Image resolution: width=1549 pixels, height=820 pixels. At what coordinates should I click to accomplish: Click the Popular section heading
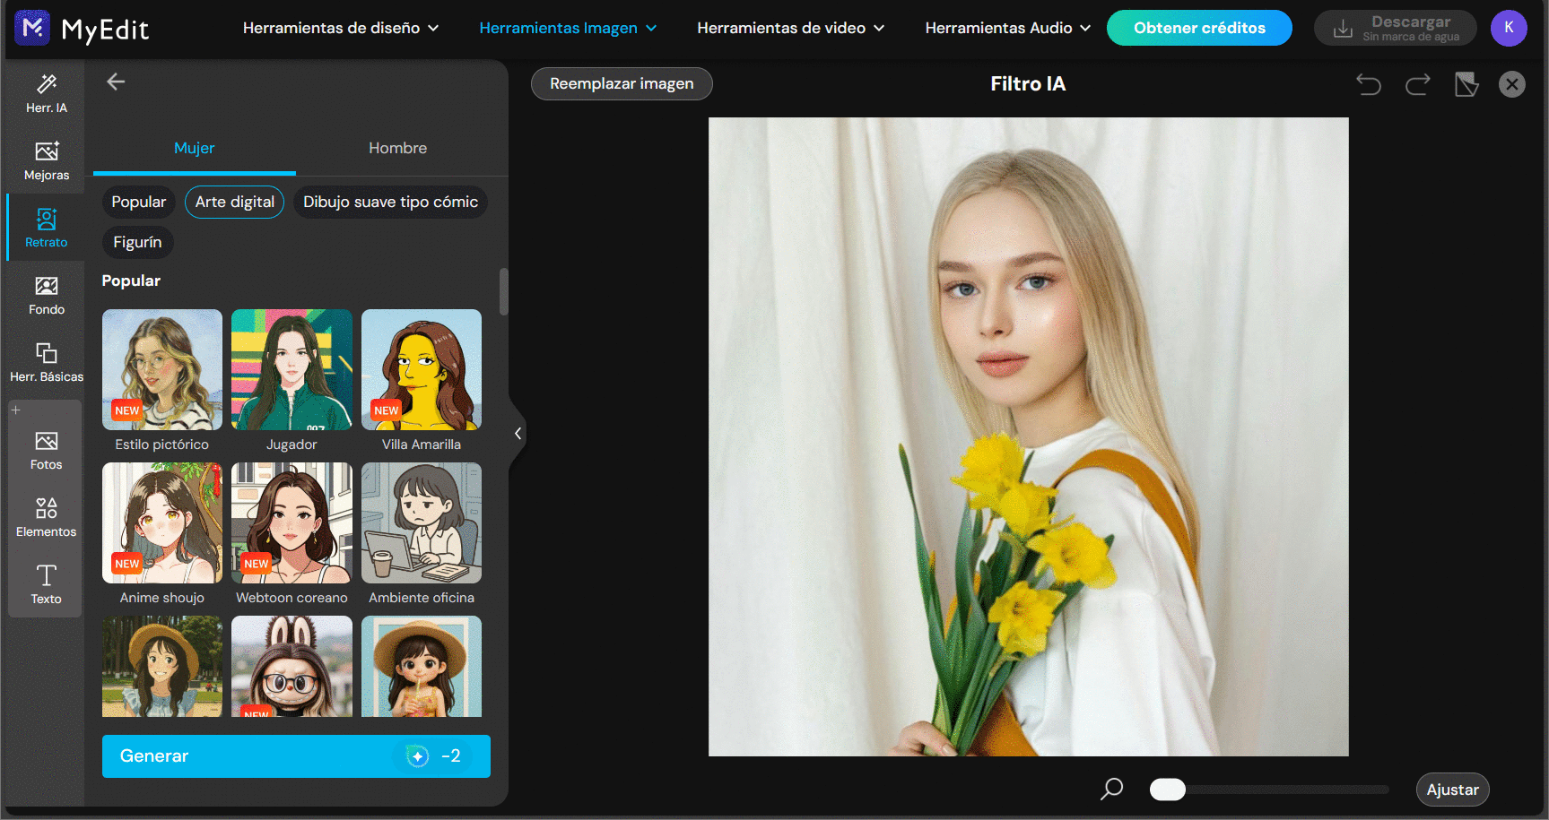(131, 281)
